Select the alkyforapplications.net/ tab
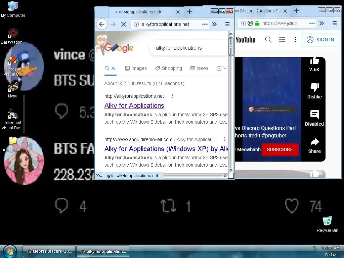 (146, 12)
